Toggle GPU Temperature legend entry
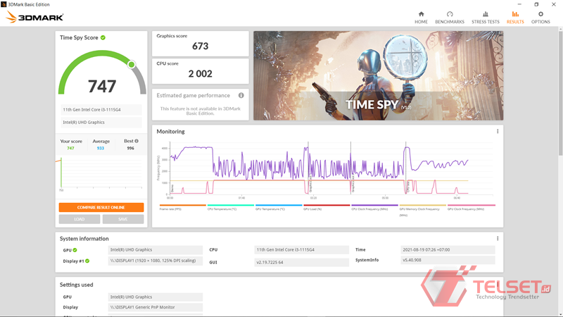This screenshot has height=317, width=563. [x=279, y=207]
